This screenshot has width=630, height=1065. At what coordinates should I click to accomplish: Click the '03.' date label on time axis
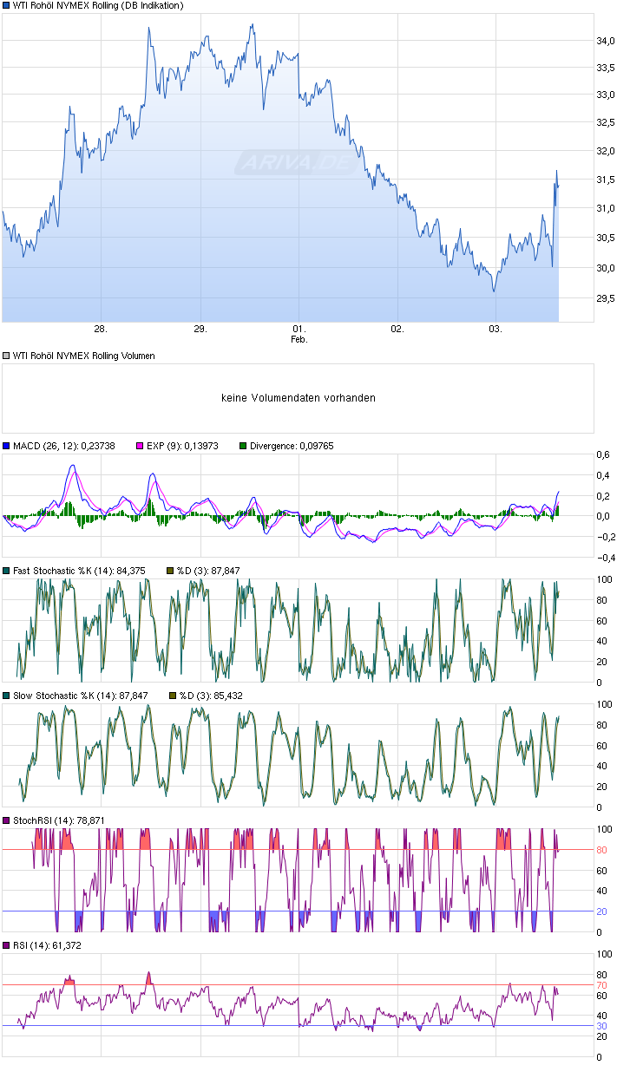pyautogui.click(x=495, y=330)
